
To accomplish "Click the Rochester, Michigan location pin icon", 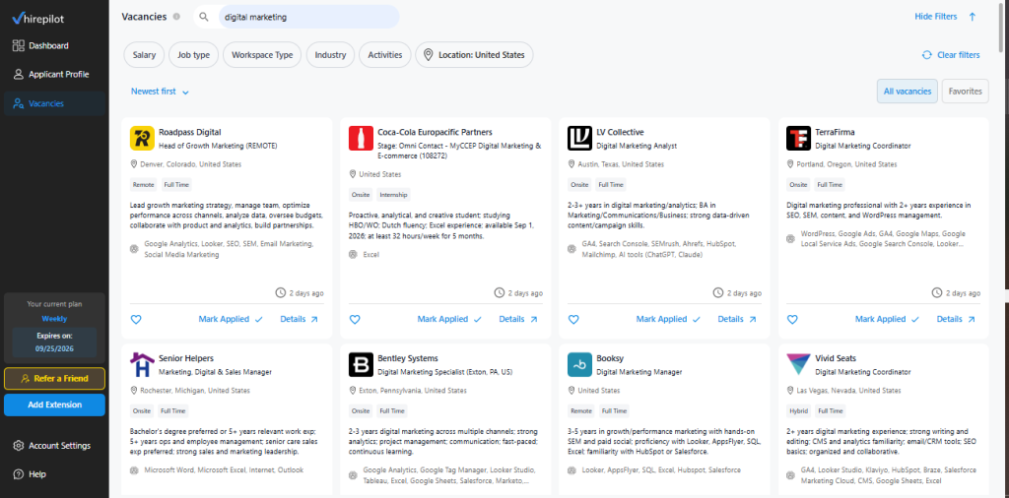I will tap(134, 391).
